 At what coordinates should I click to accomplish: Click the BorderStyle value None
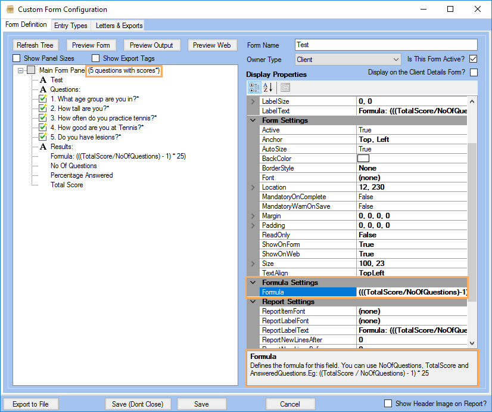coord(412,168)
